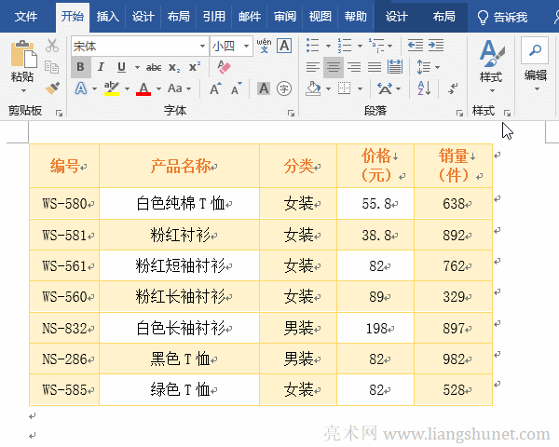This screenshot has width=559, height=447.
Task: Cut selection with the scissors icon
Action: click(51, 46)
